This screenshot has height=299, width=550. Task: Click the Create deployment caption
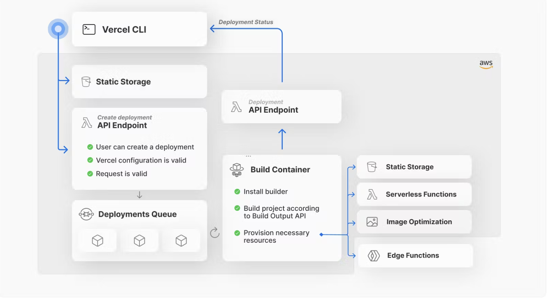125,117
